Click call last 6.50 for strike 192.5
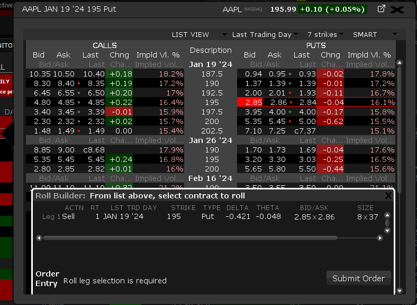 point(96,93)
